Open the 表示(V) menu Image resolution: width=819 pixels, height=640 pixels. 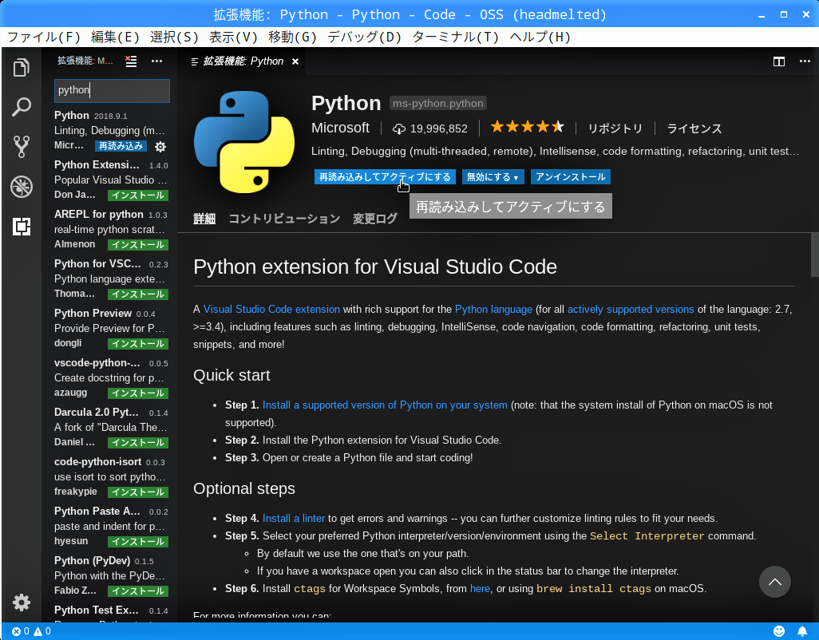(x=233, y=37)
